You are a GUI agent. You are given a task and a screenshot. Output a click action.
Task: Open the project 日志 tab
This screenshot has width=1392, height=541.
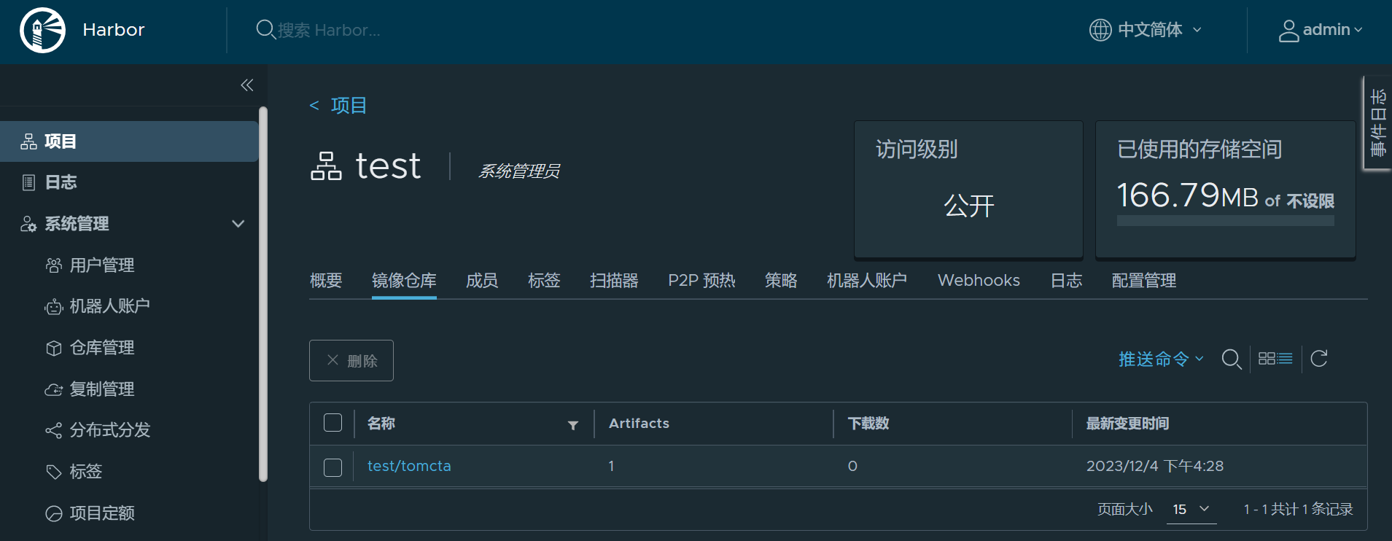pos(1066,281)
